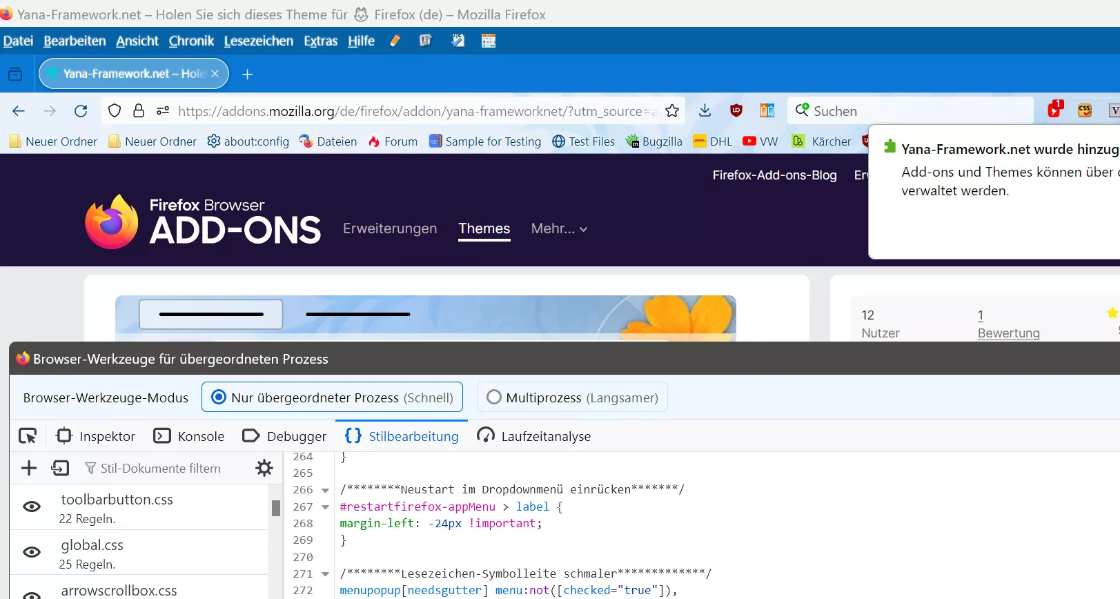
Task: Open the Erweiterungen link
Action: [x=390, y=229]
